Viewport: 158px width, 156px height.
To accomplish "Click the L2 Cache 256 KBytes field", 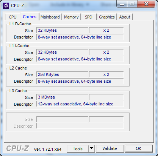I will click(x=62, y=74).
